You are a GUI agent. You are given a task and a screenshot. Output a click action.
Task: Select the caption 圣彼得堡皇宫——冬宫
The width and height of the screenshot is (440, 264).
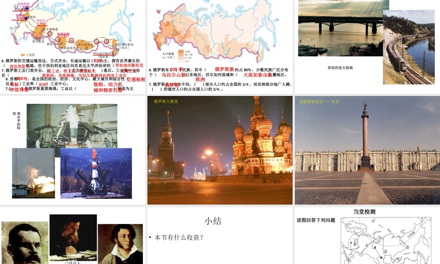click(x=319, y=102)
